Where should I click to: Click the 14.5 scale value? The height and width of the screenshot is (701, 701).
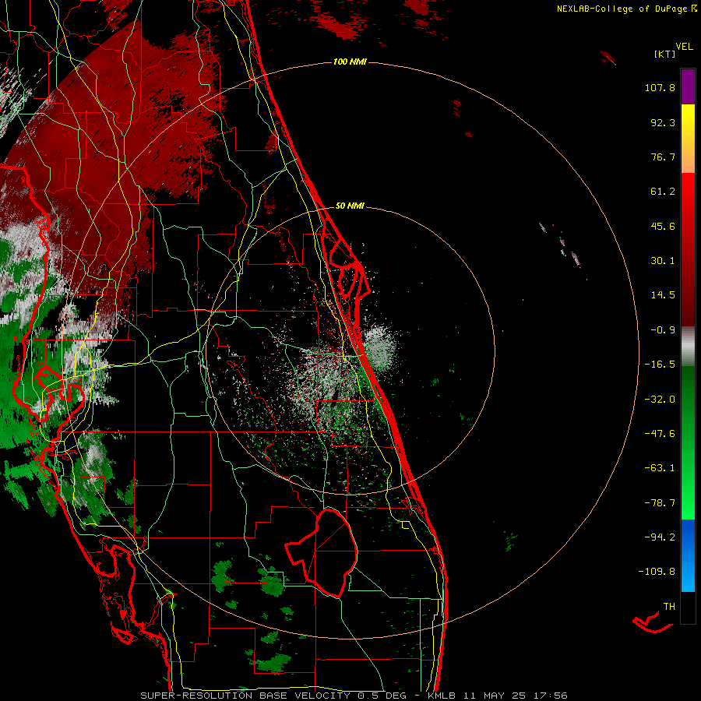(x=663, y=295)
